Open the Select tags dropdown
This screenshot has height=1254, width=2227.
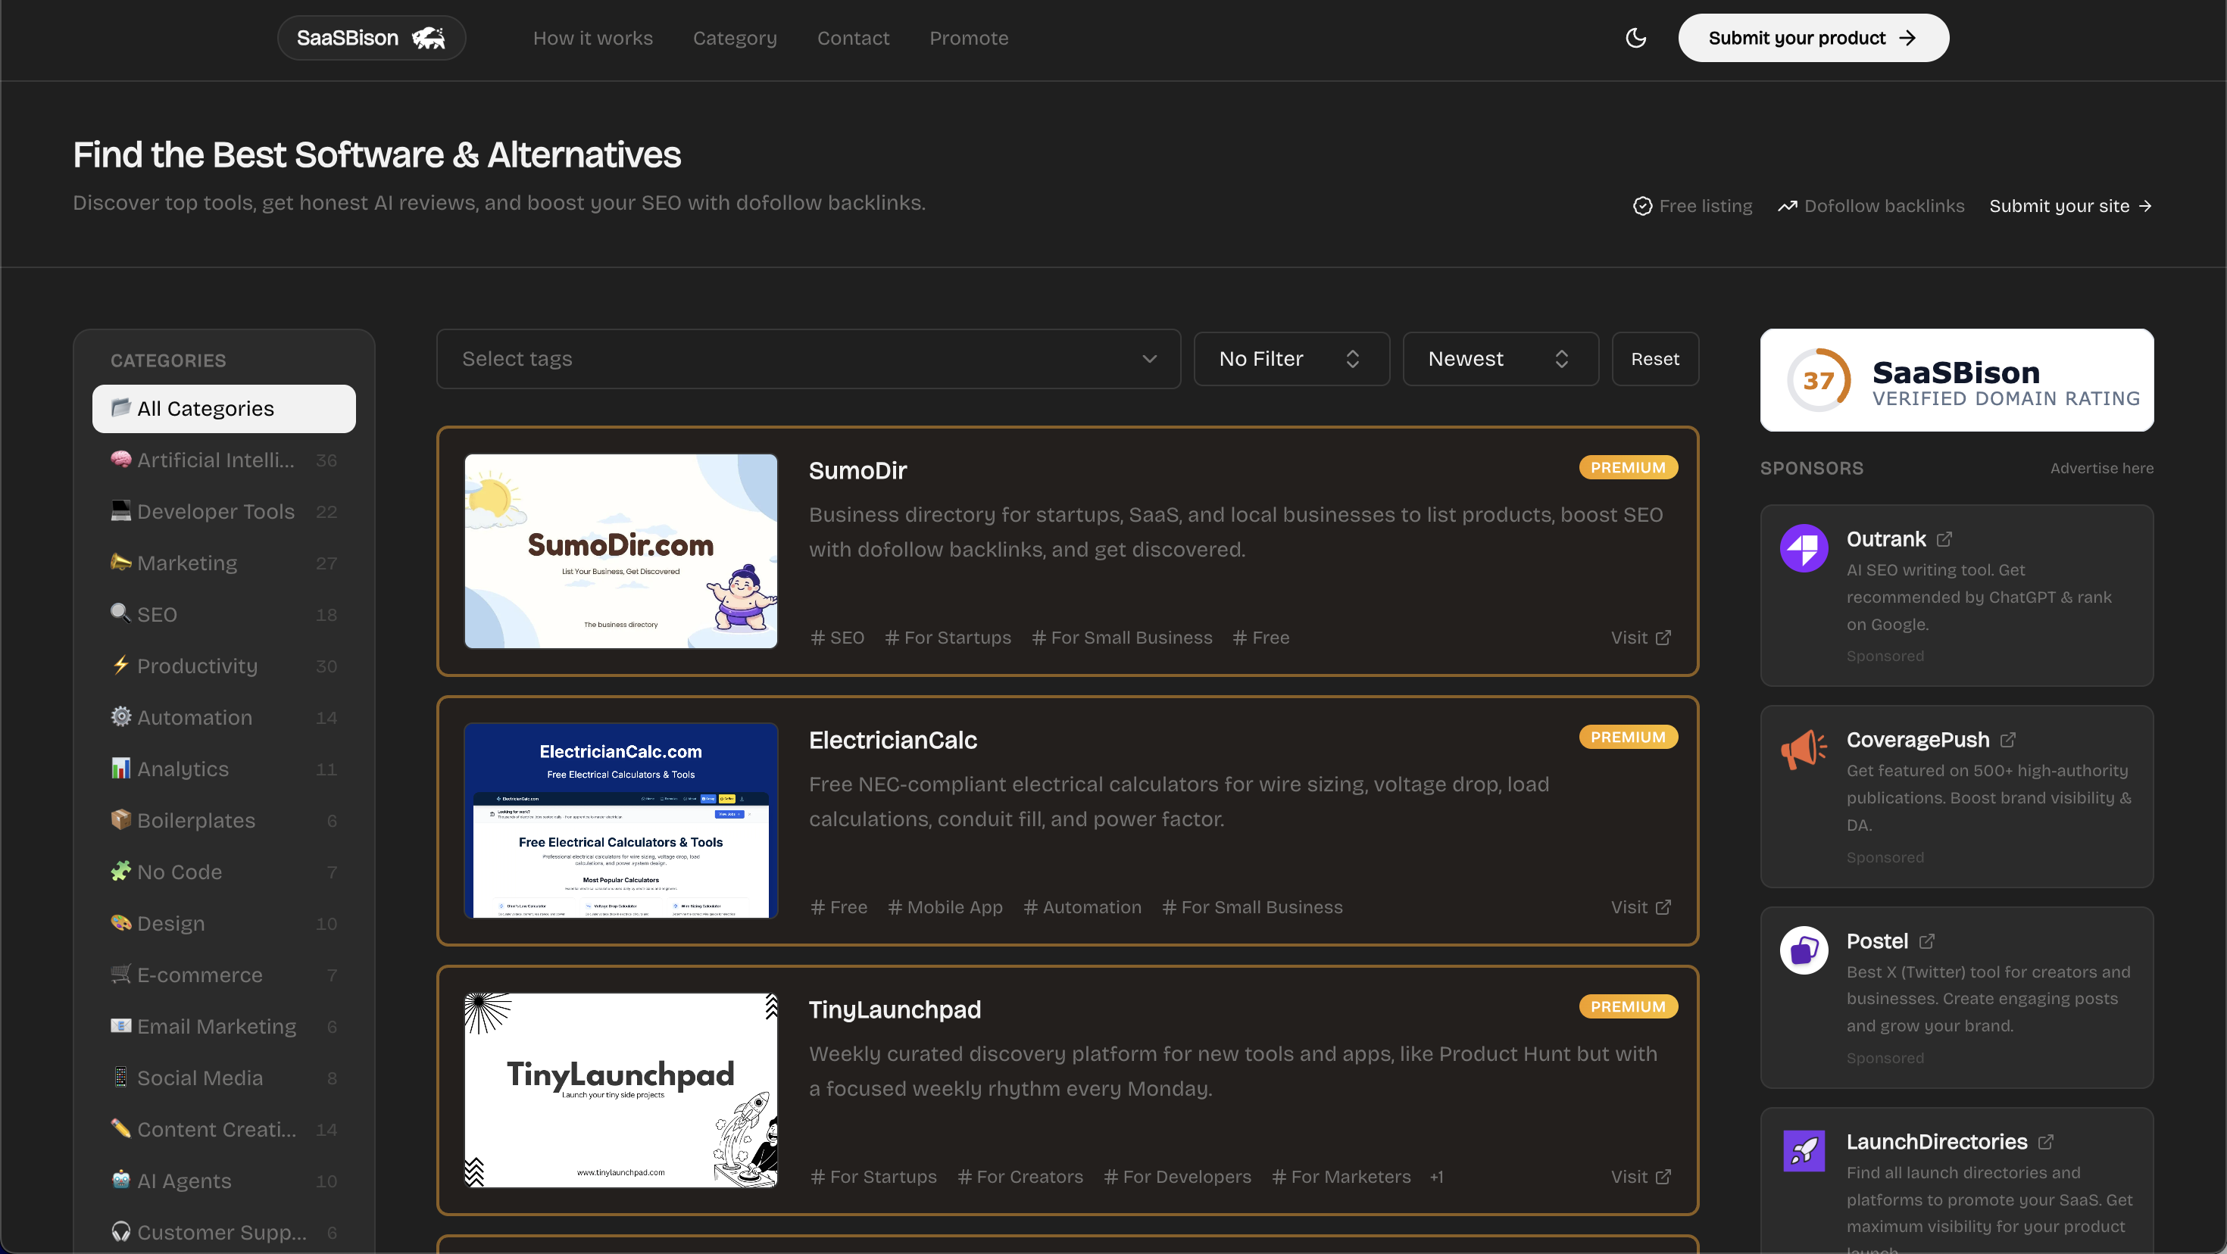pyautogui.click(x=808, y=359)
